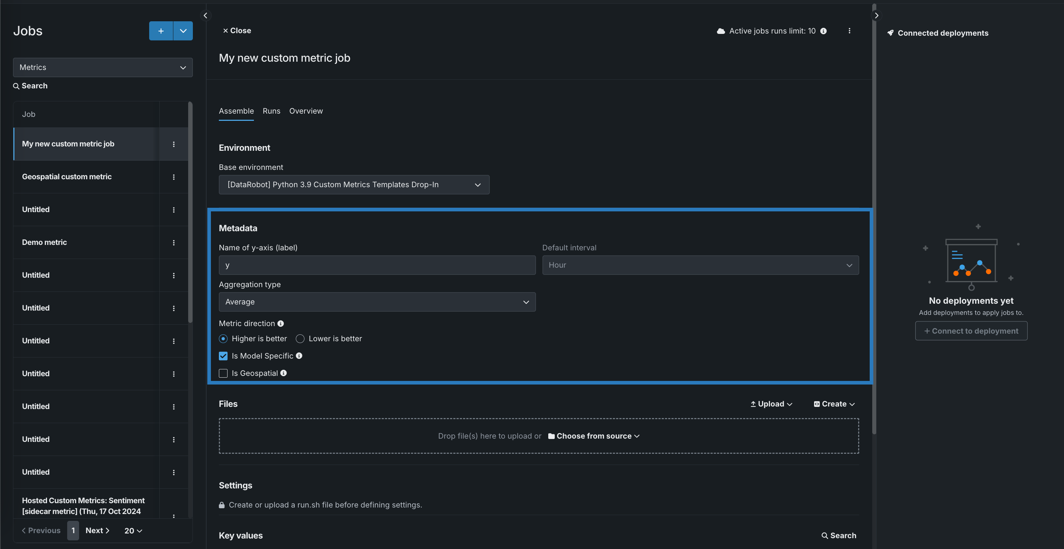This screenshot has width=1064, height=549.
Task: Uncheck Is Model Specific checkbox
Action: coord(223,356)
